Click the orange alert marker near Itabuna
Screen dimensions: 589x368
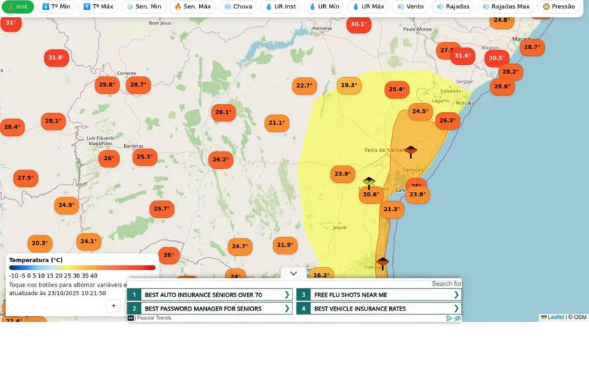pyautogui.click(x=382, y=264)
